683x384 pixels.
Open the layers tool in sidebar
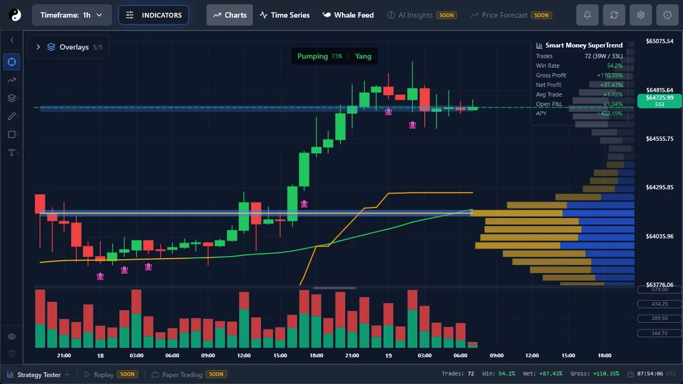12,98
